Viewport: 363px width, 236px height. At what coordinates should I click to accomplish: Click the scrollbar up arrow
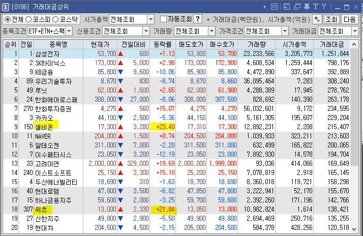tap(354, 44)
